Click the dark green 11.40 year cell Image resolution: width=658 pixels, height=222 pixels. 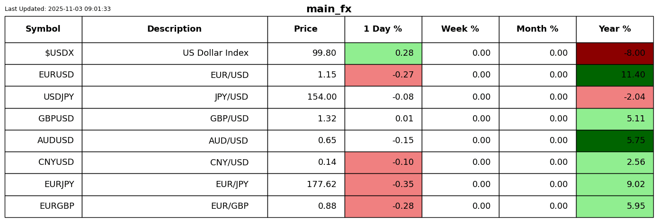click(614, 75)
